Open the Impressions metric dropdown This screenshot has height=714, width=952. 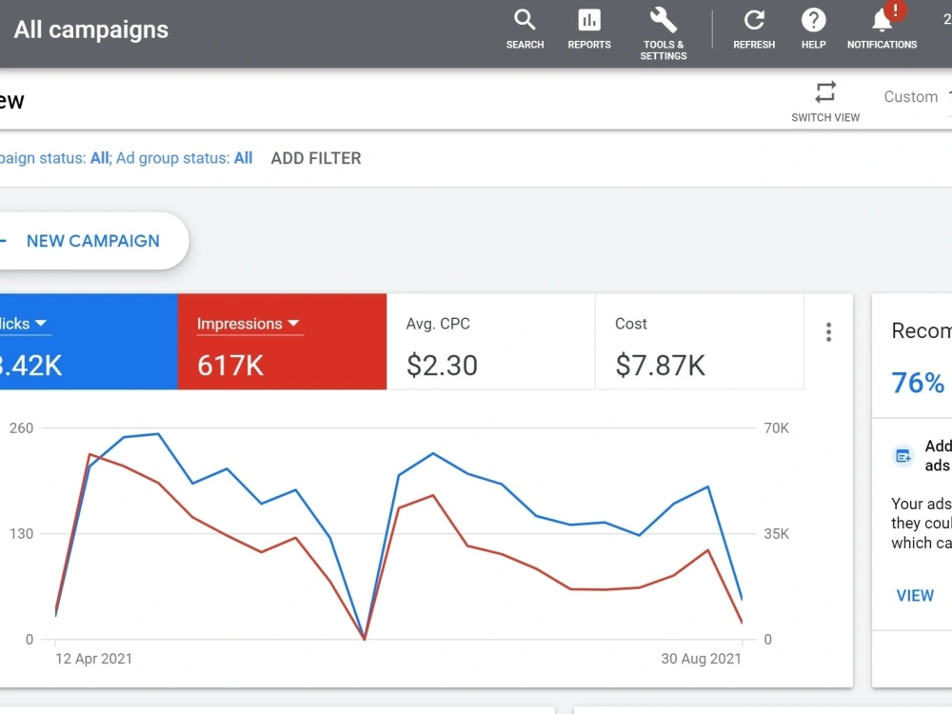(x=248, y=324)
